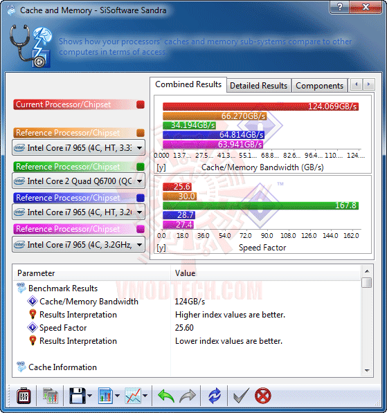Open the bar chart options dropdown arrow
This screenshot has height=413, width=387.
click(117, 396)
